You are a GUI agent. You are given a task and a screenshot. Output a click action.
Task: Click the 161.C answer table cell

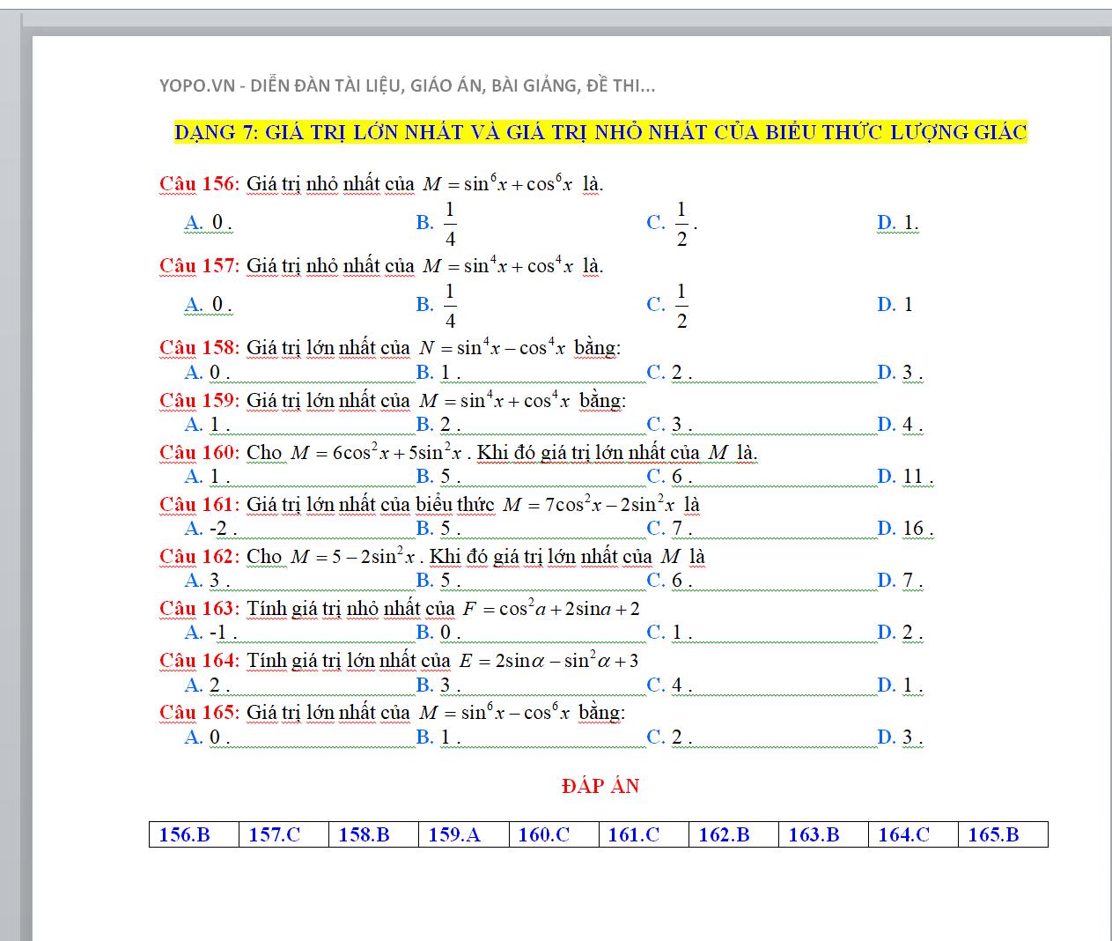coord(643,834)
